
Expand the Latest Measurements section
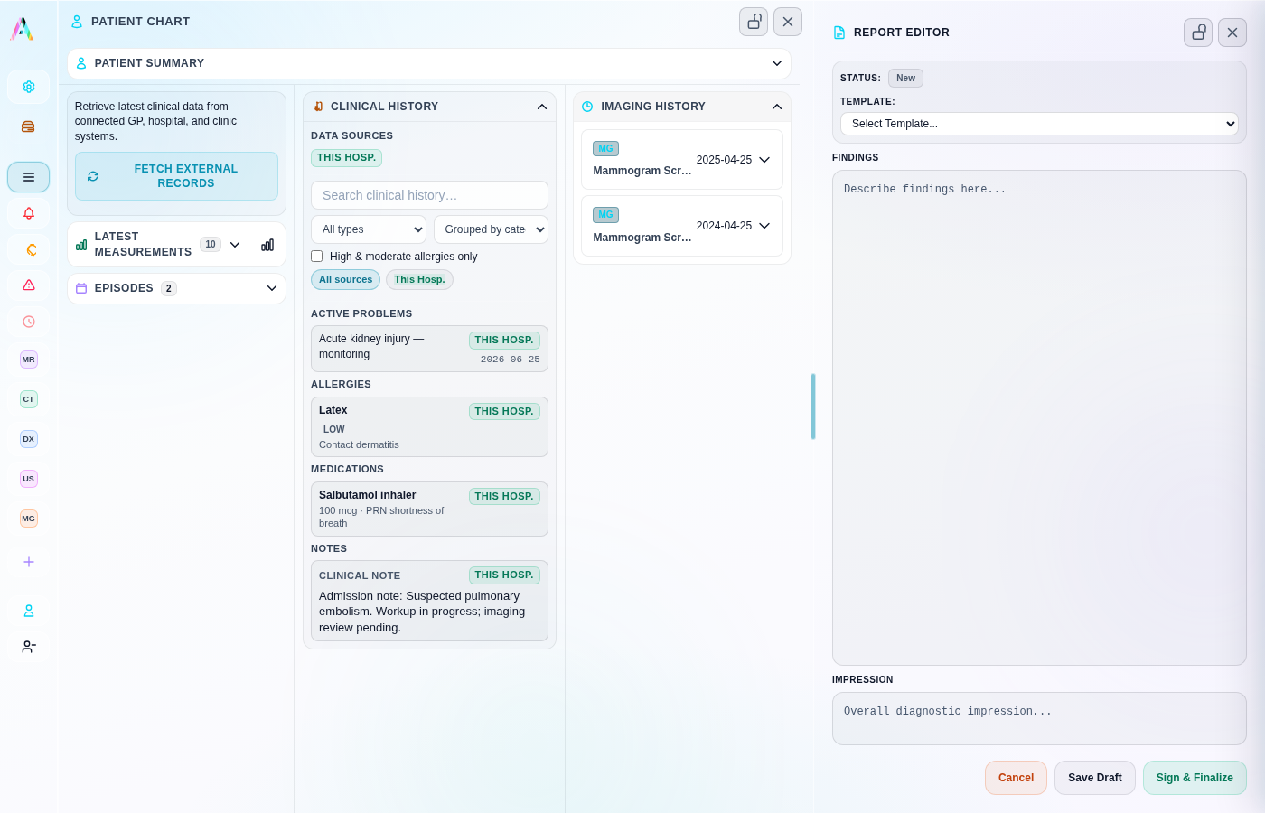(235, 245)
